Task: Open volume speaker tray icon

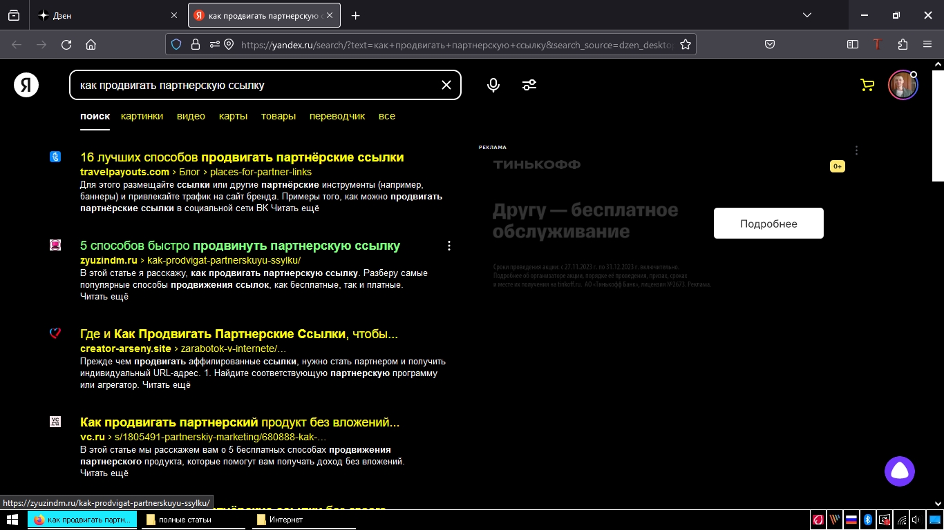Action: [x=916, y=520]
